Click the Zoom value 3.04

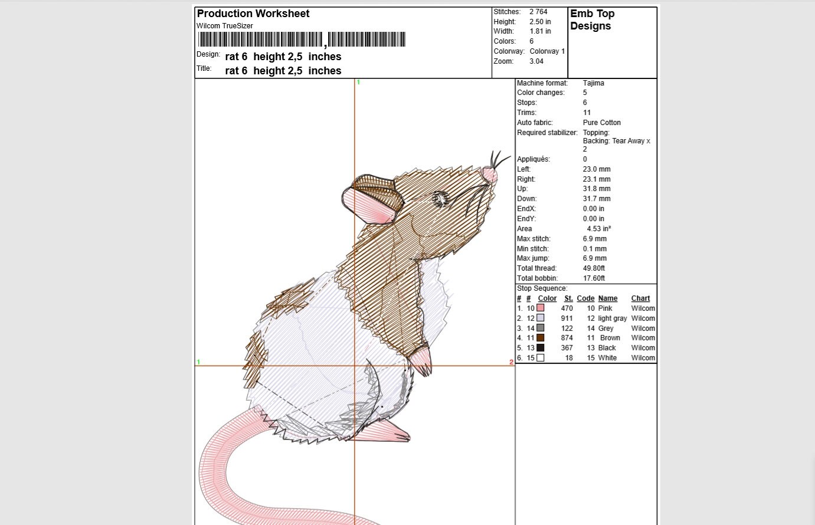(x=537, y=61)
